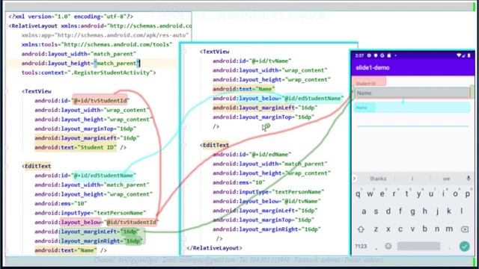Click the closing </RelativeLayout> tag

tap(215, 248)
